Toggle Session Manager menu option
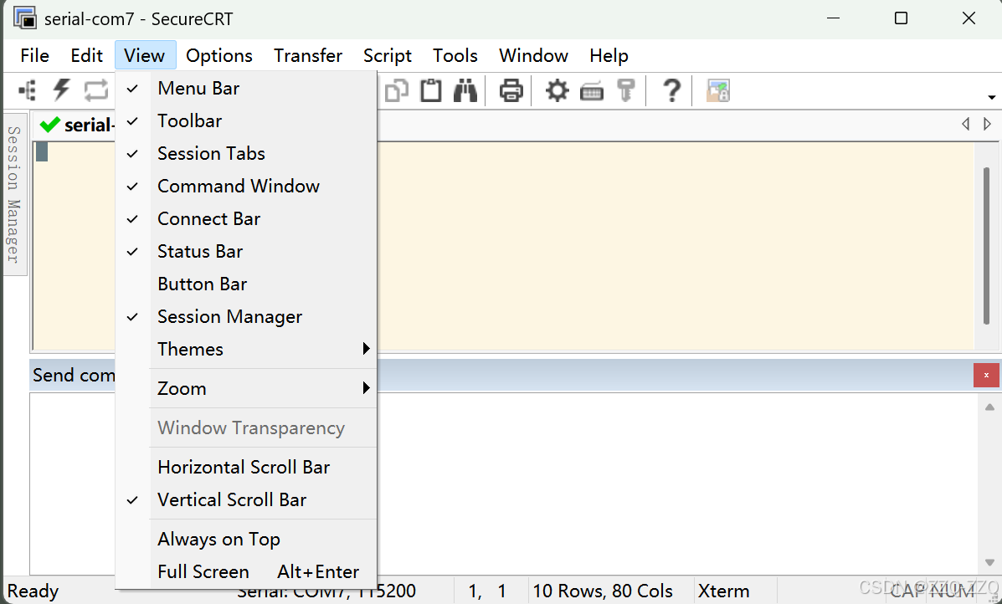1002x604 pixels. coord(246,316)
